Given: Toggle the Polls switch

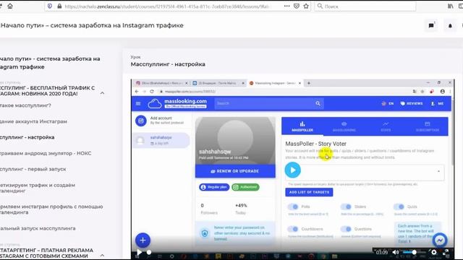Looking at the screenshot, I should click(293, 207).
